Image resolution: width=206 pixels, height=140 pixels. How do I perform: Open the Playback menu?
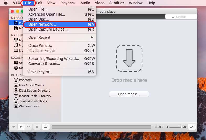(x=68, y=3)
